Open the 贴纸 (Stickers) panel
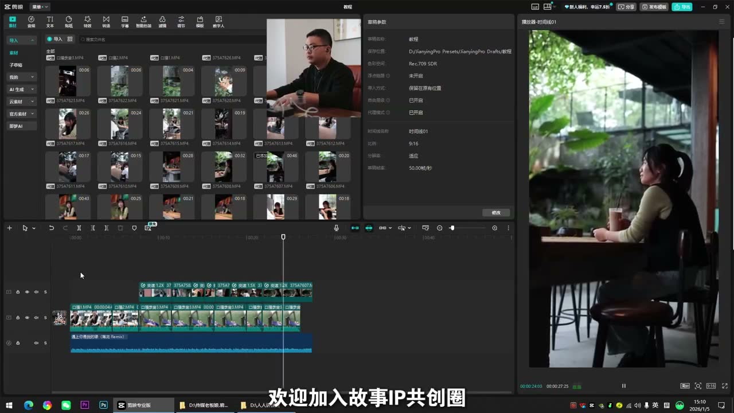The image size is (734, 413). [x=69, y=22]
